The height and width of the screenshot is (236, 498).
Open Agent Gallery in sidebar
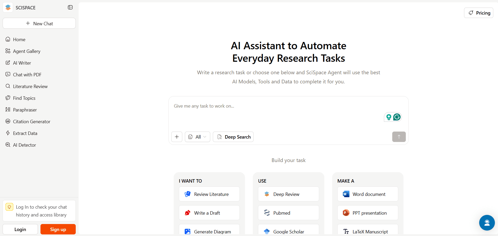click(x=27, y=51)
